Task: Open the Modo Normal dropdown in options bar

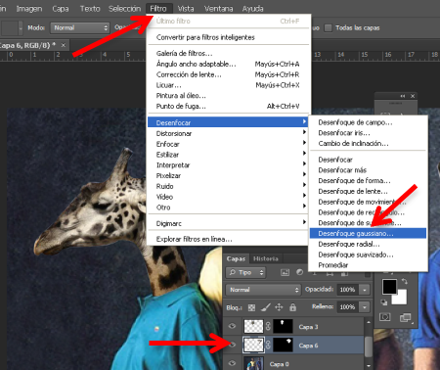Action: click(80, 28)
